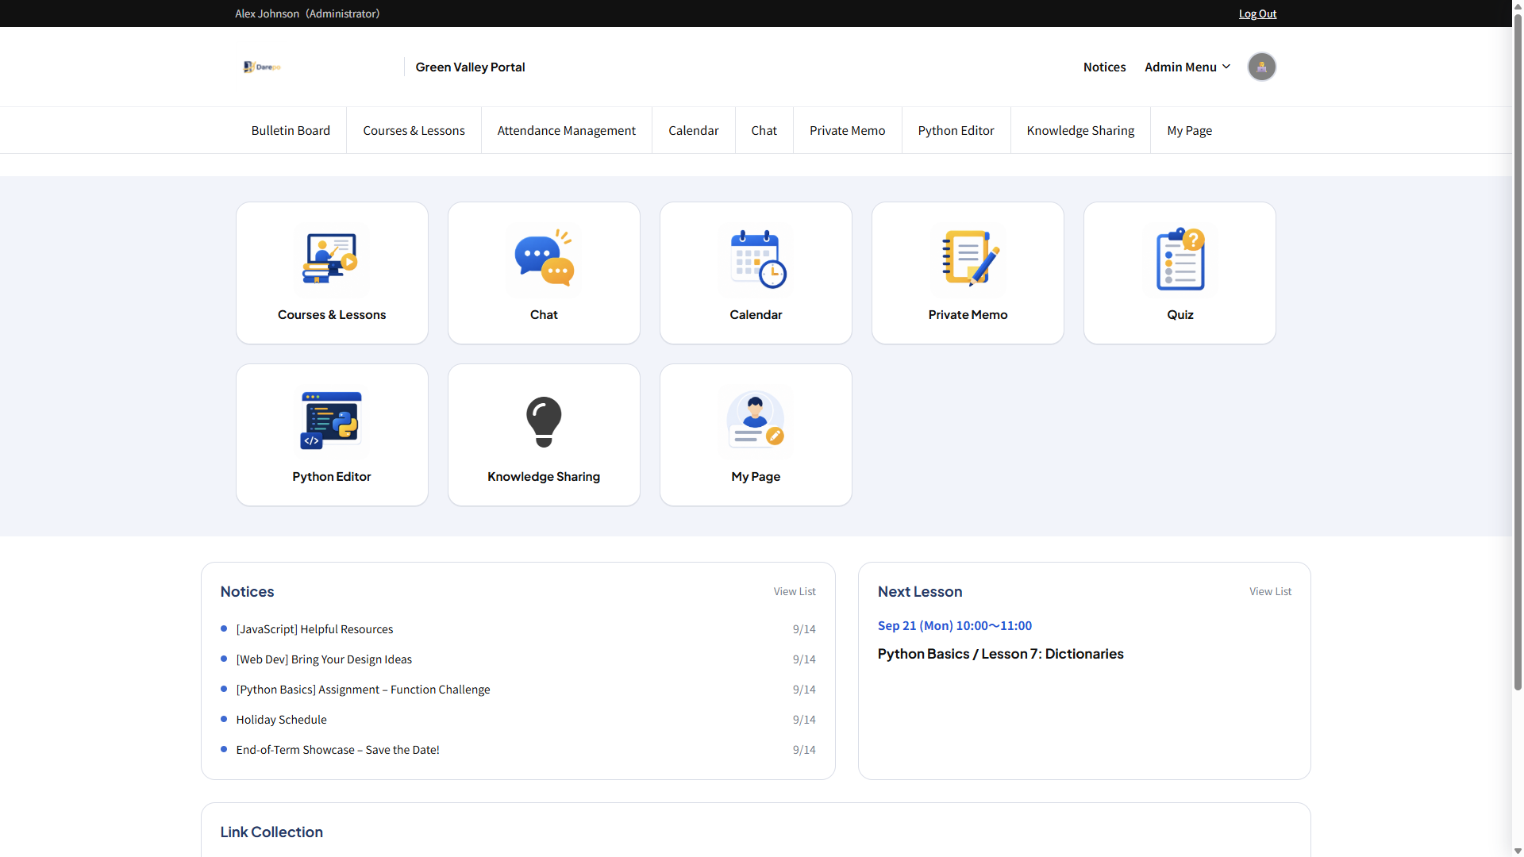
Task: Open the [JavaScript] Helpful Resources notice
Action: pos(315,629)
